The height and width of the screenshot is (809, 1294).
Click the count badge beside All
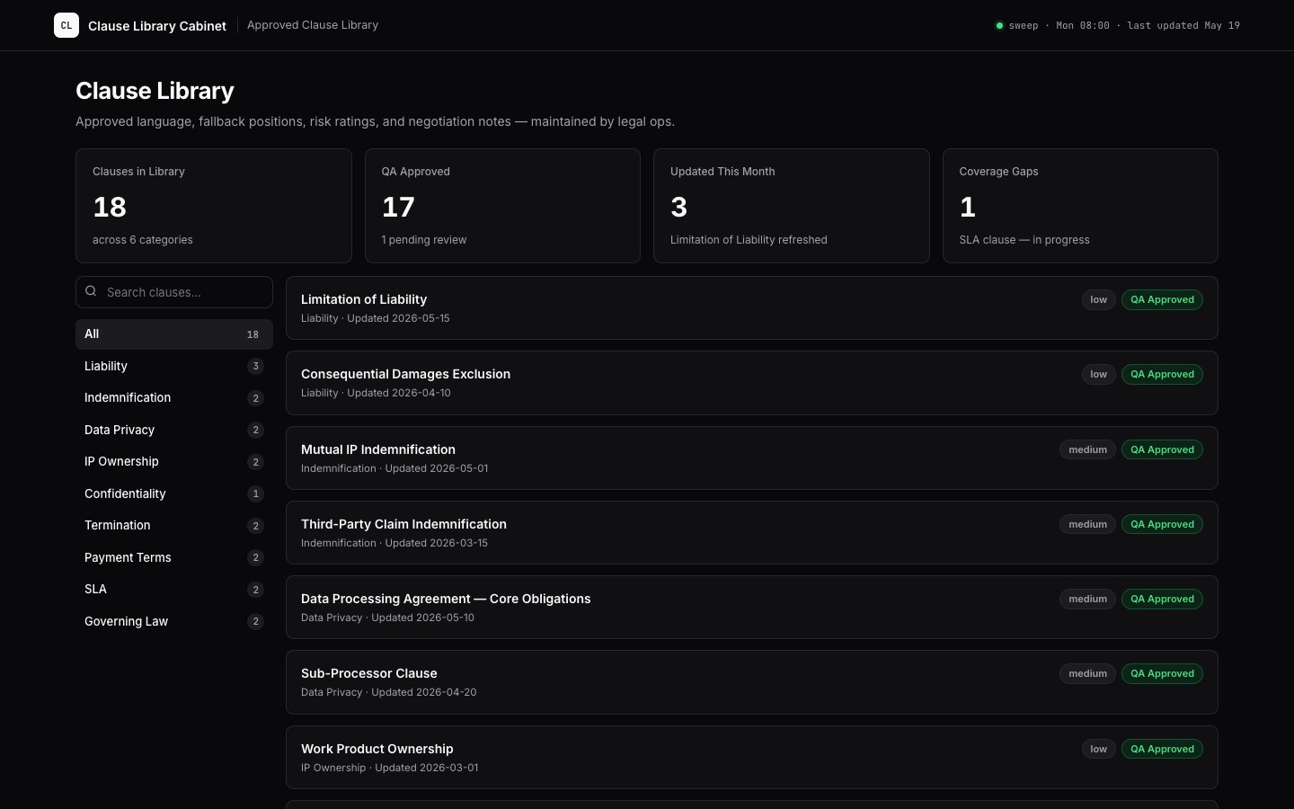point(253,334)
